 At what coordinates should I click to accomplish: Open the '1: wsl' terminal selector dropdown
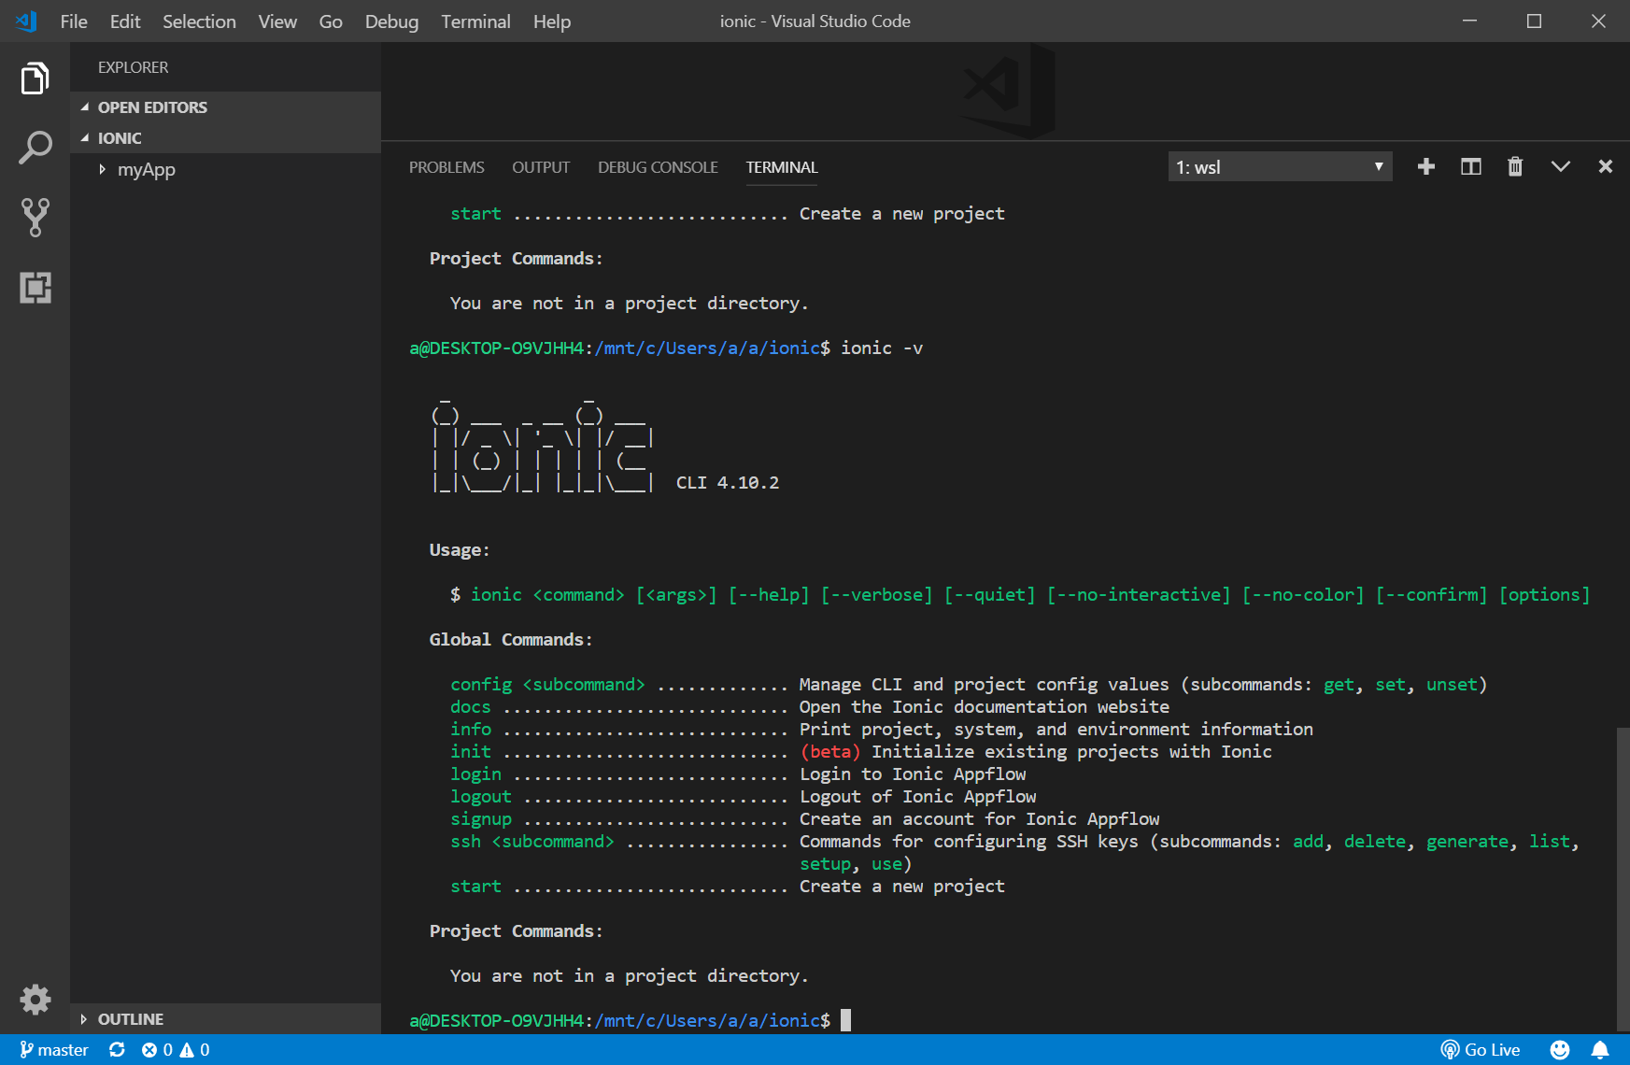[x=1279, y=167]
